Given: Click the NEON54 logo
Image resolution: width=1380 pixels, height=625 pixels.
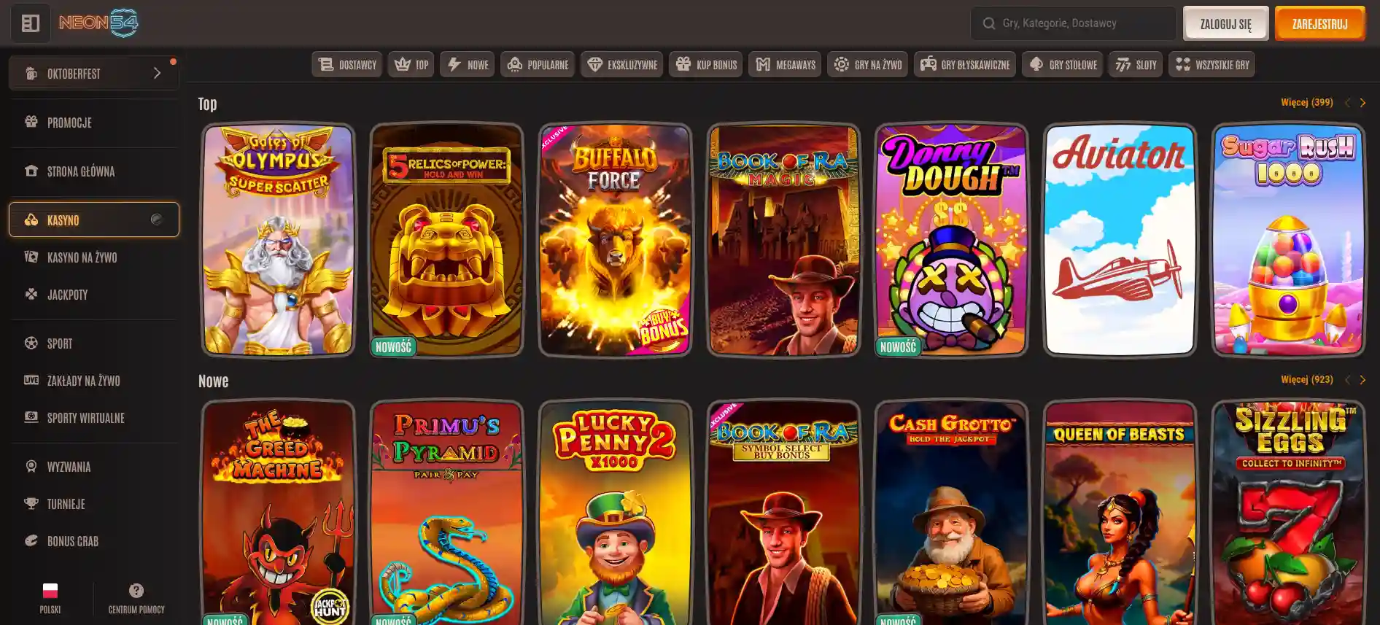Looking at the screenshot, I should (98, 23).
